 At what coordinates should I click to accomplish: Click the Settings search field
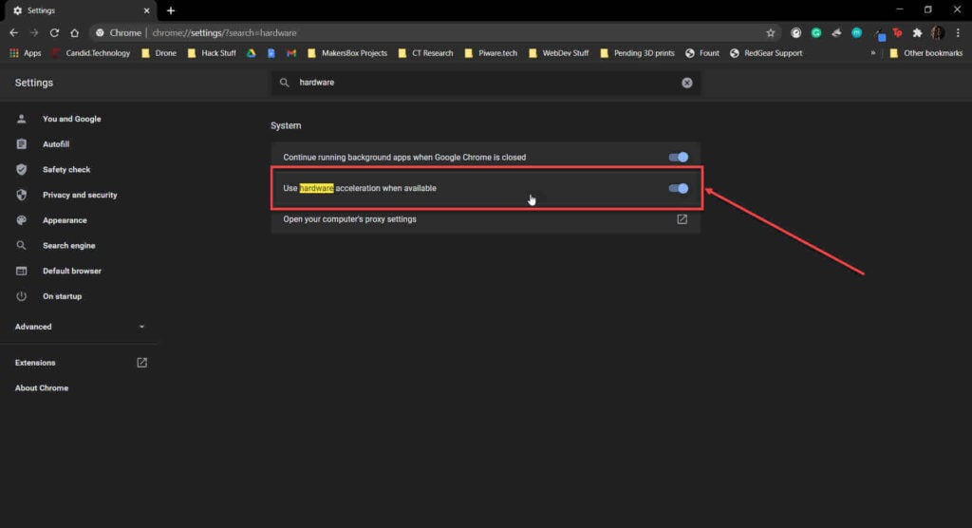[485, 83]
